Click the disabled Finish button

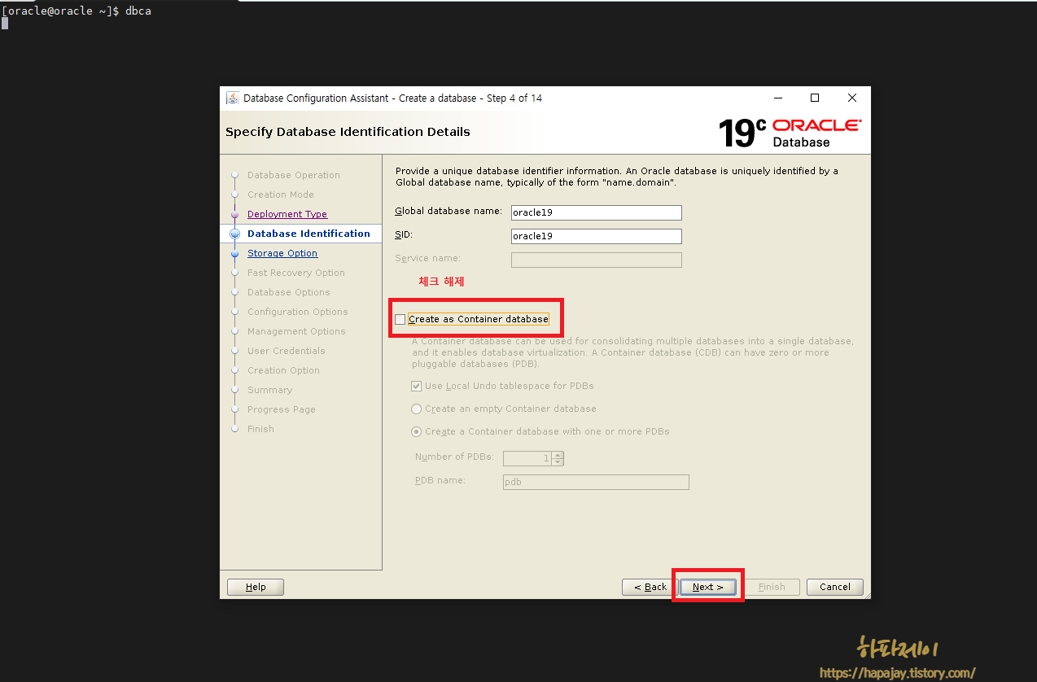[772, 587]
